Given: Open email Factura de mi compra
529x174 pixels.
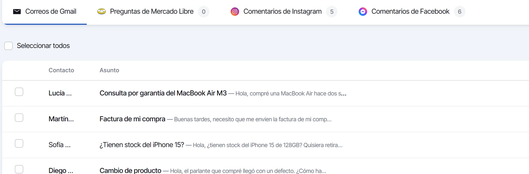Looking at the screenshot, I should pyautogui.click(x=133, y=119).
